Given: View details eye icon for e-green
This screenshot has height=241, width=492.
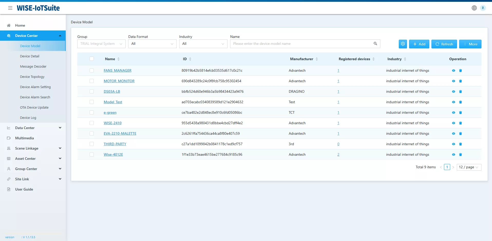Looking at the screenshot, I should click(x=453, y=113).
